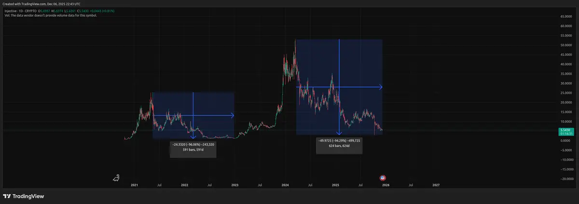Click the US flag economic event marker
Image resolution: width=579 pixels, height=204 pixels.
tap(383, 178)
